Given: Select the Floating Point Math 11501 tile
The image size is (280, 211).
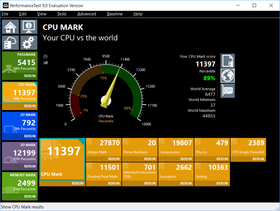Looking at the screenshot, I should 103,171.
